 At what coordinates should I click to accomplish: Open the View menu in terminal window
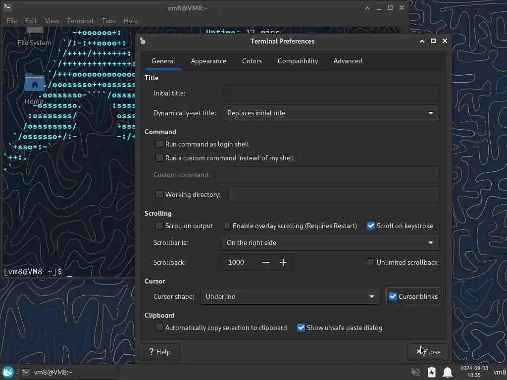(x=51, y=21)
